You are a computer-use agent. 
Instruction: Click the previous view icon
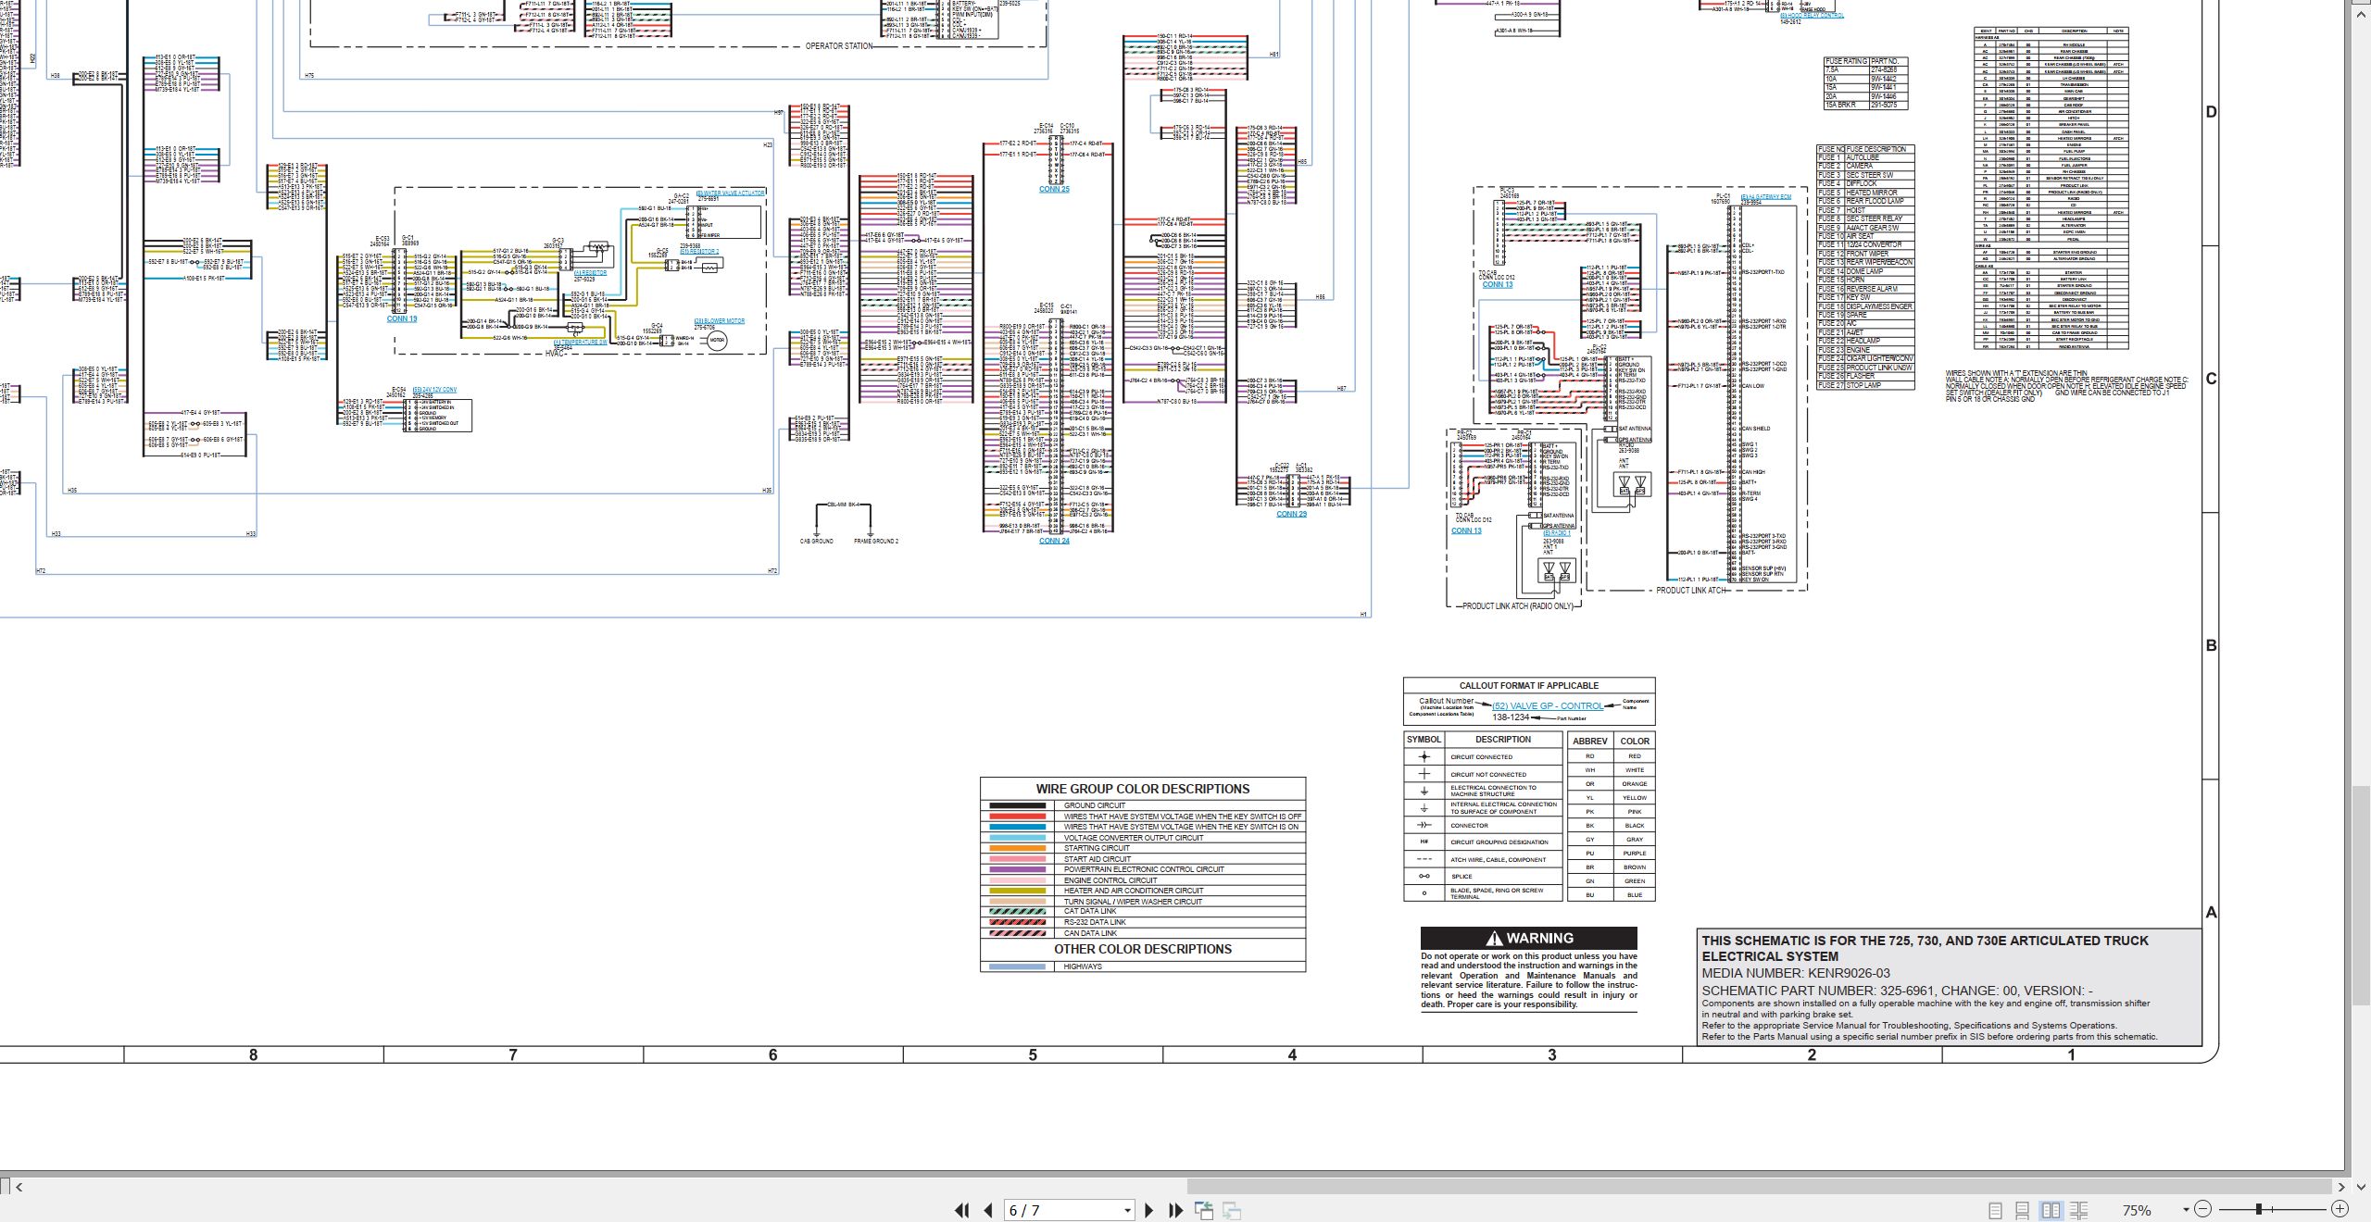tap(1204, 1210)
